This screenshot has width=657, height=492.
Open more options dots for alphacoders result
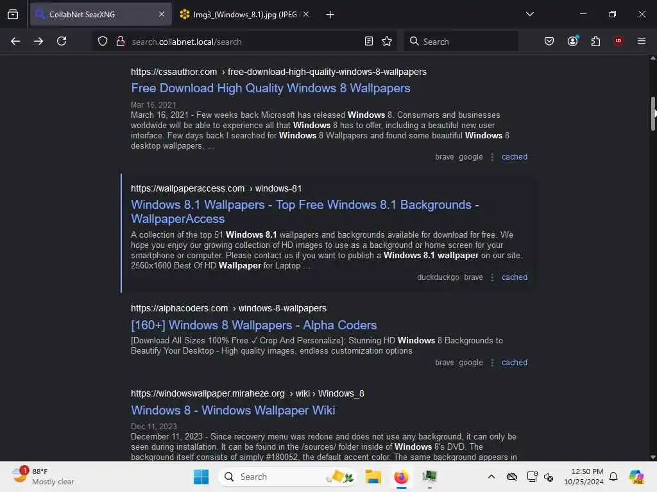(x=492, y=363)
